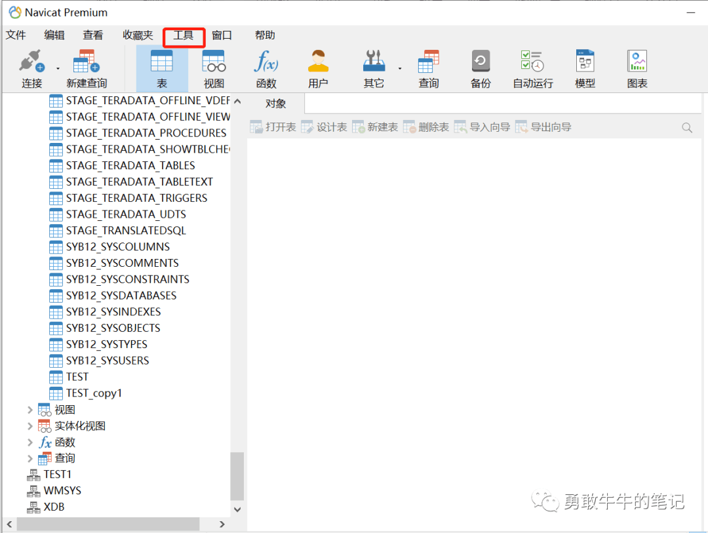Switch to the 对象 objects tab
Viewport: 708px width, 533px height.
(276, 104)
